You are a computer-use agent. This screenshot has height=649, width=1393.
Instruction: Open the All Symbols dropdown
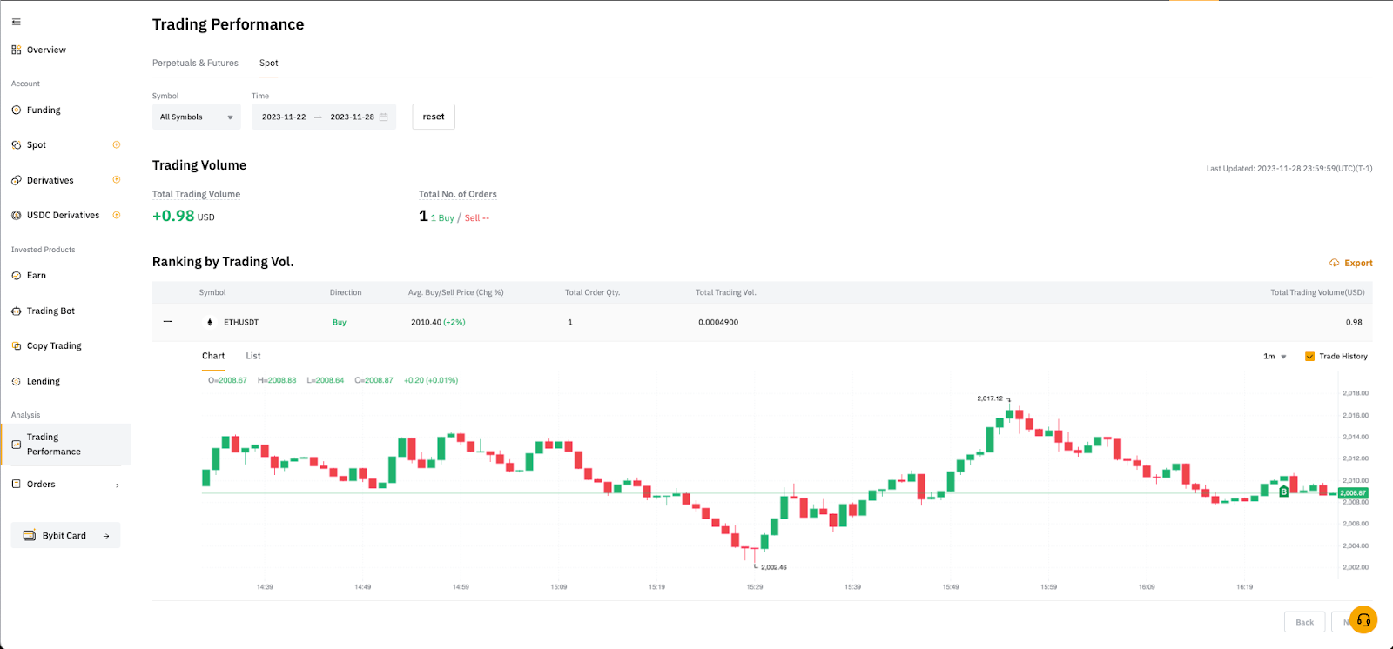pos(196,117)
